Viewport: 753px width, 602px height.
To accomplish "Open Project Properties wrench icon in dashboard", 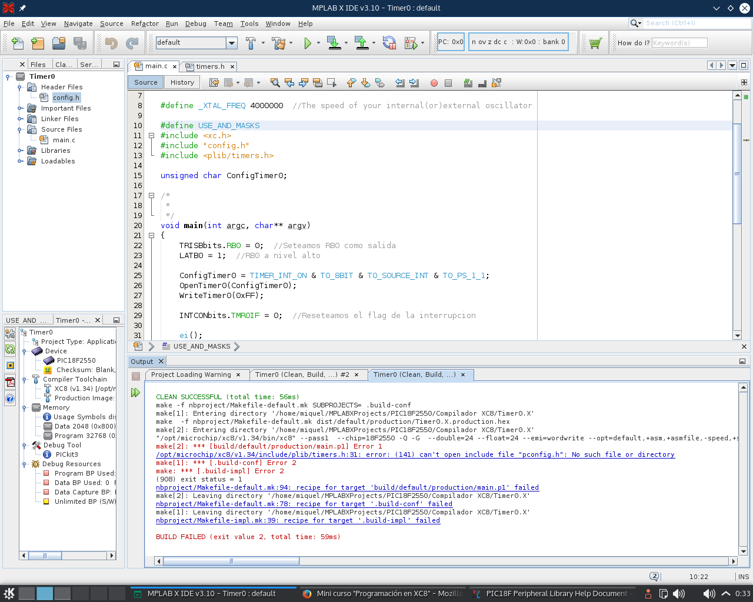I will pos(10,333).
